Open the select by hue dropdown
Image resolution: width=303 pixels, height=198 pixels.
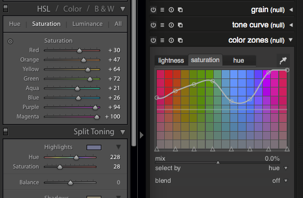click(278, 168)
